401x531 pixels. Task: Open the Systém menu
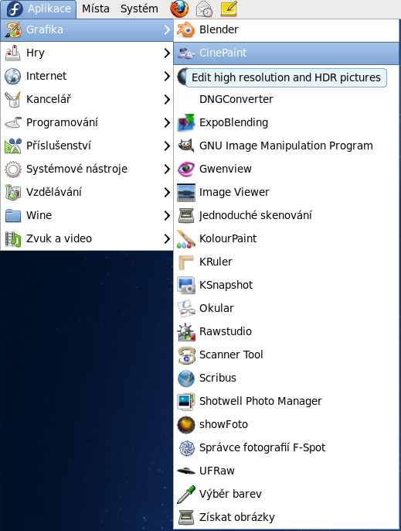coord(139,9)
